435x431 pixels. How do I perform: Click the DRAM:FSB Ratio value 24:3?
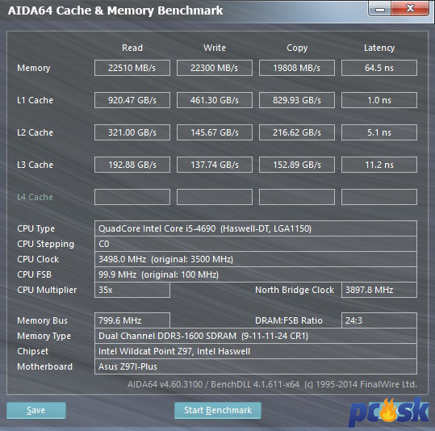click(379, 320)
